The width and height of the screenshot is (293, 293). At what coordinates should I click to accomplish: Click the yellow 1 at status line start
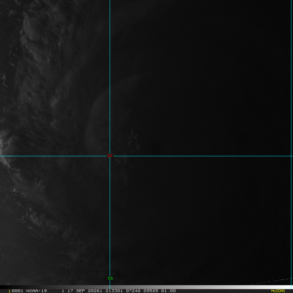(9, 291)
